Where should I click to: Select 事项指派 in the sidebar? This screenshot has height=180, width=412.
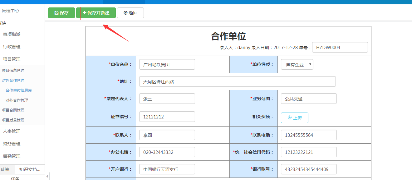pos(12,34)
